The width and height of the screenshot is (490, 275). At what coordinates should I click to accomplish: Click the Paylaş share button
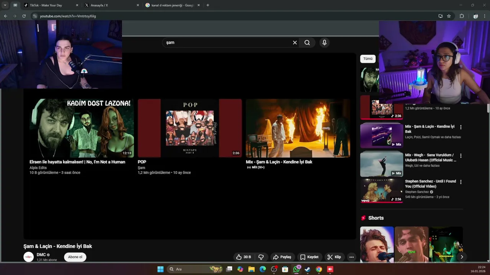click(282, 257)
